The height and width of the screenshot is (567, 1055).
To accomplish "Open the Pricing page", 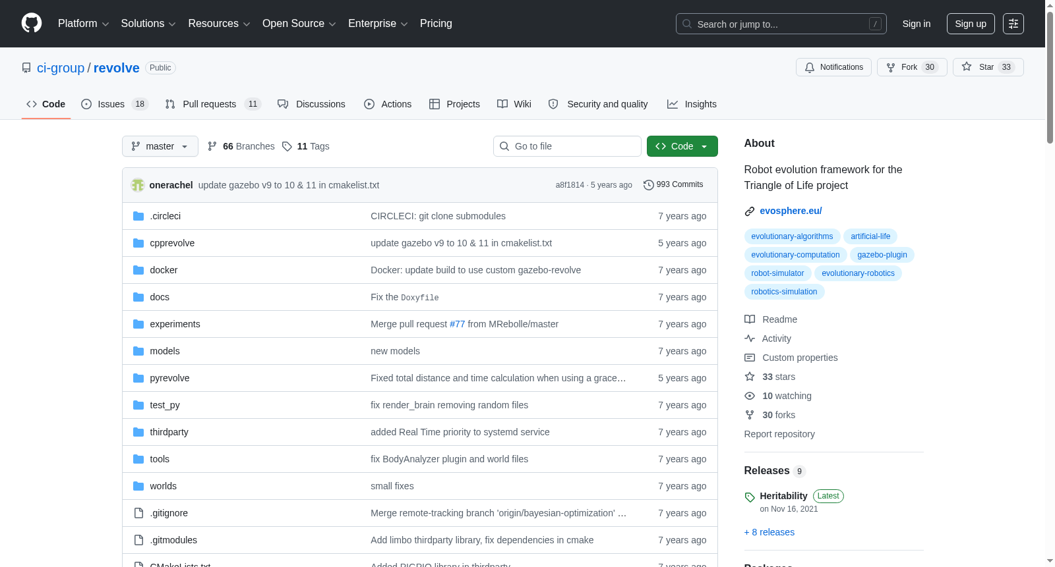I will [436, 24].
